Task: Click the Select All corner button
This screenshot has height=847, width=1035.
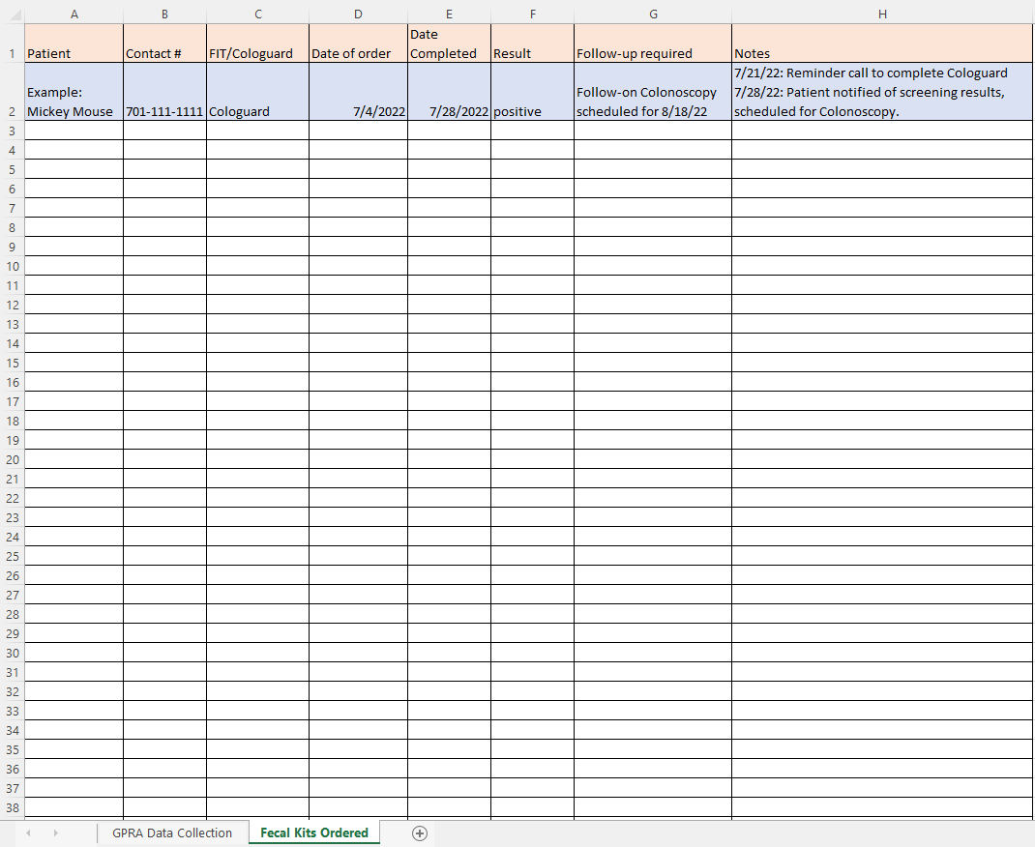Action: [x=12, y=14]
